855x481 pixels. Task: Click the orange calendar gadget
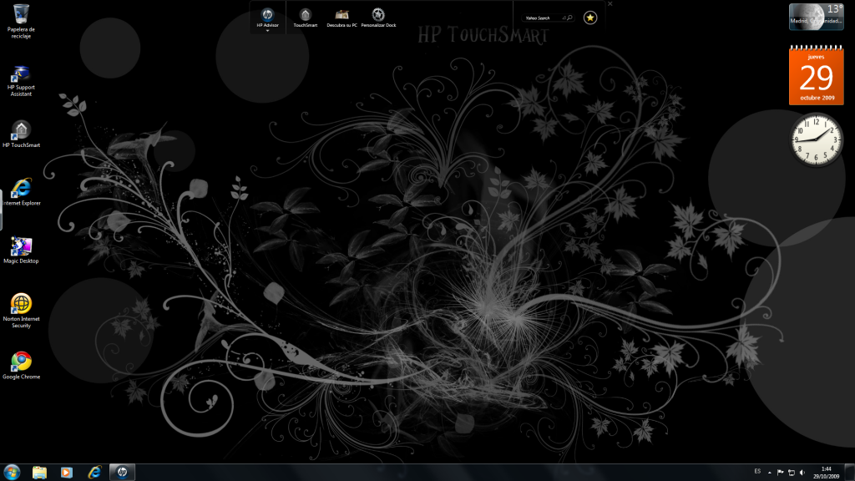pyautogui.click(x=816, y=76)
